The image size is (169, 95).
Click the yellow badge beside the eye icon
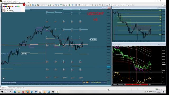click(87, 82)
